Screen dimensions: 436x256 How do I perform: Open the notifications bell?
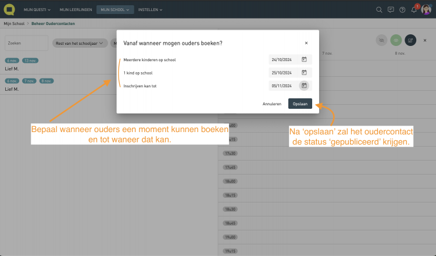click(x=414, y=10)
